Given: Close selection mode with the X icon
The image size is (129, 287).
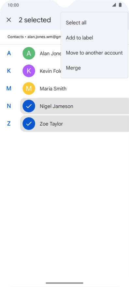Looking at the screenshot, I should point(9,20).
